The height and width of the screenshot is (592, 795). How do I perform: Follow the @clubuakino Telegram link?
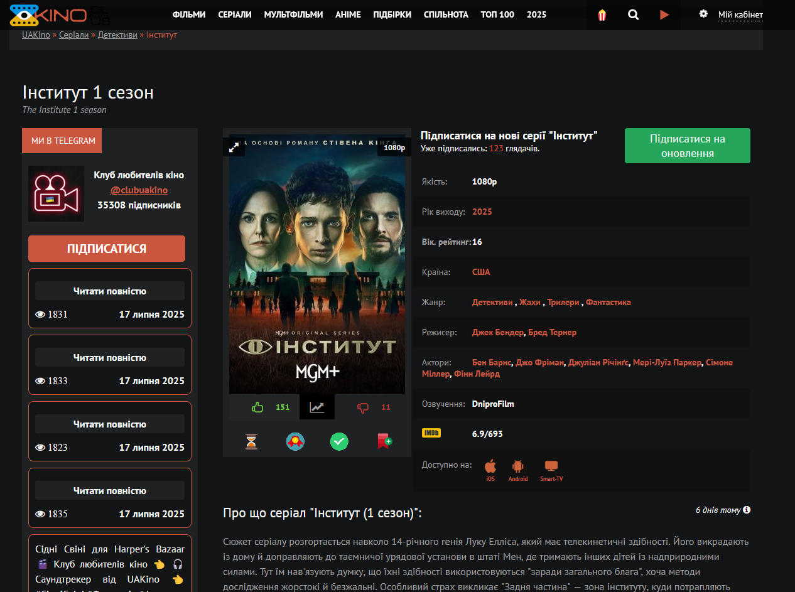(139, 190)
